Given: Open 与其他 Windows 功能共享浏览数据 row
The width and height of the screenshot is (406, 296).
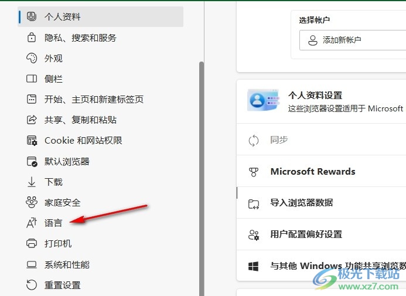Looking at the screenshot, I should point(321,266).
